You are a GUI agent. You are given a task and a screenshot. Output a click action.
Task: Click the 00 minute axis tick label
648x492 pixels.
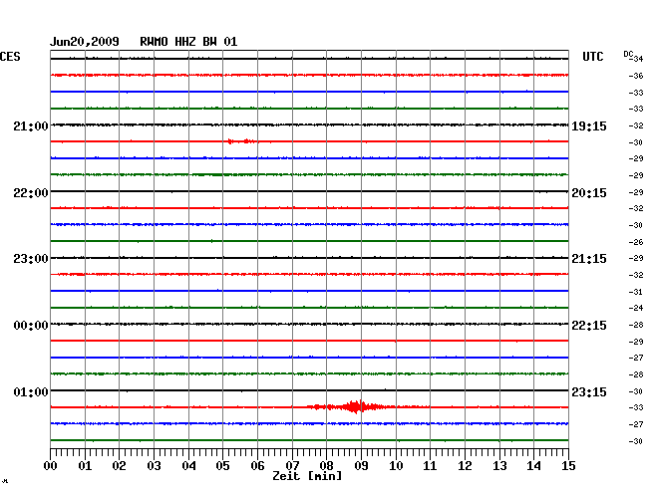(x=51, y=466)
